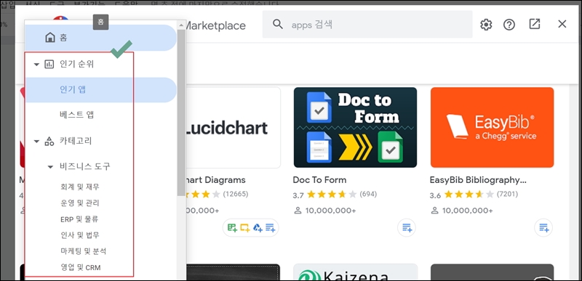This screenshot has height=281, width=582.
Task: Click the Doc To Form star rating
Action: [332, 195]
